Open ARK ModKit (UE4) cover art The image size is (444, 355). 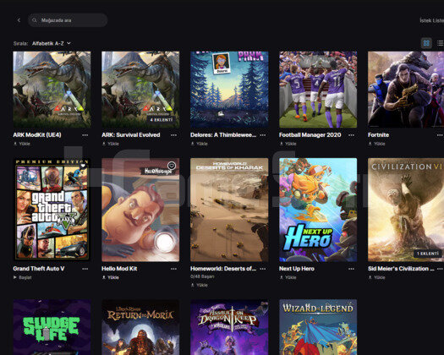52,90
